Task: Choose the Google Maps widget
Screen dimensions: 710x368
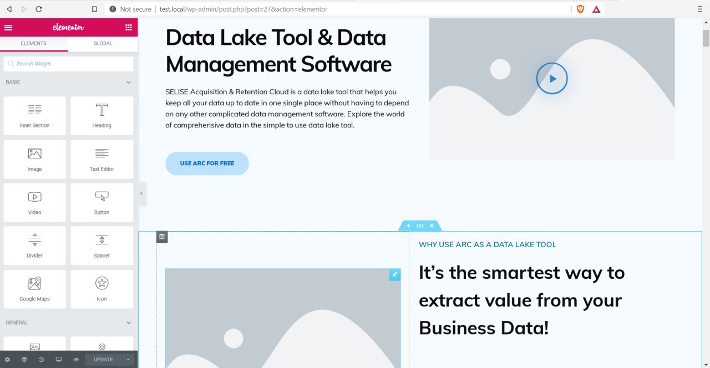Action: (x=34, y=289)
